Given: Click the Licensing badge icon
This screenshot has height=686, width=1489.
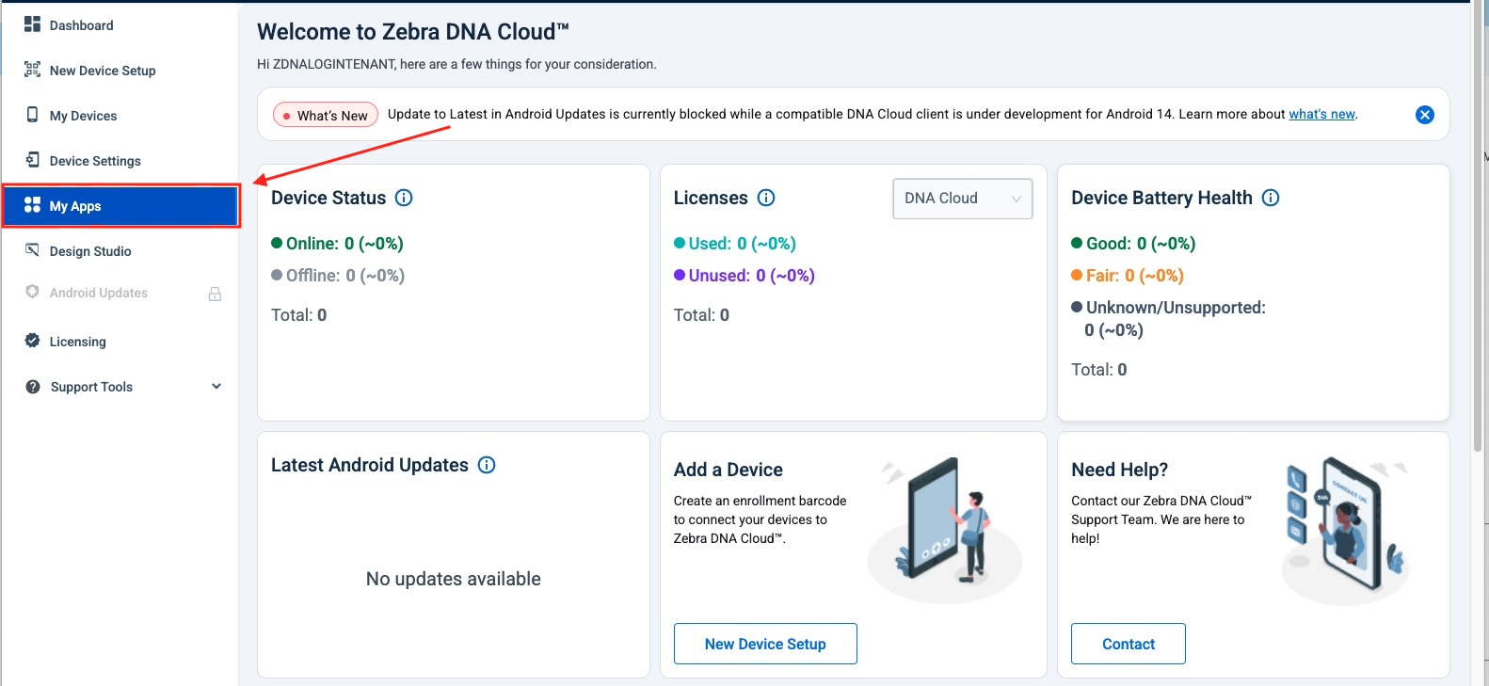Looking at the screenshot, I should [x=32, y=341].
